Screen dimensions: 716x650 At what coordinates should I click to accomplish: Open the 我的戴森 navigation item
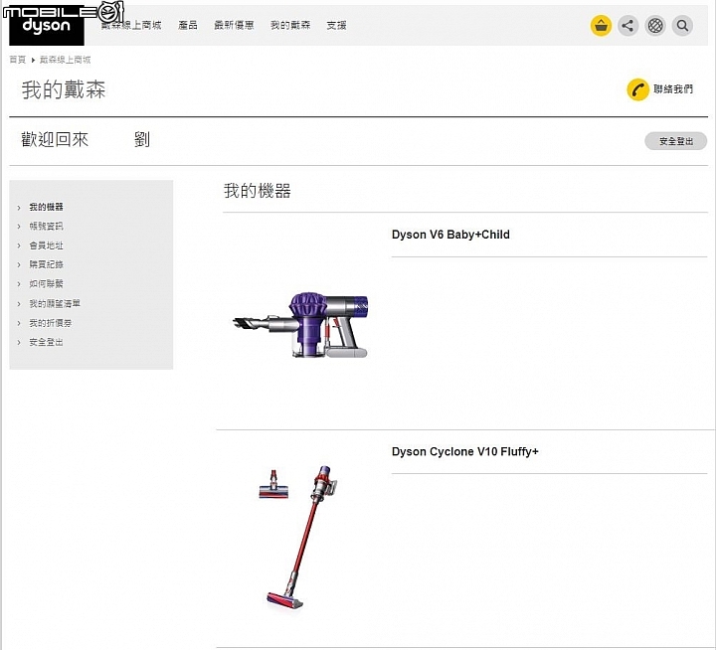pos(290,25)
